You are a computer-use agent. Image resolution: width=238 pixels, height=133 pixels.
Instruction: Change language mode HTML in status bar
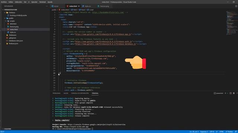click(x=222, y=132)
